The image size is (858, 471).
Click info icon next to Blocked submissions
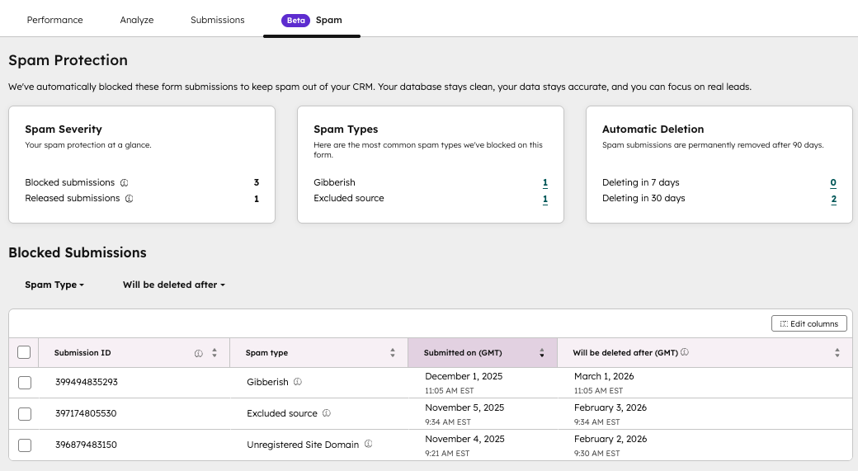tap(124, 183)
